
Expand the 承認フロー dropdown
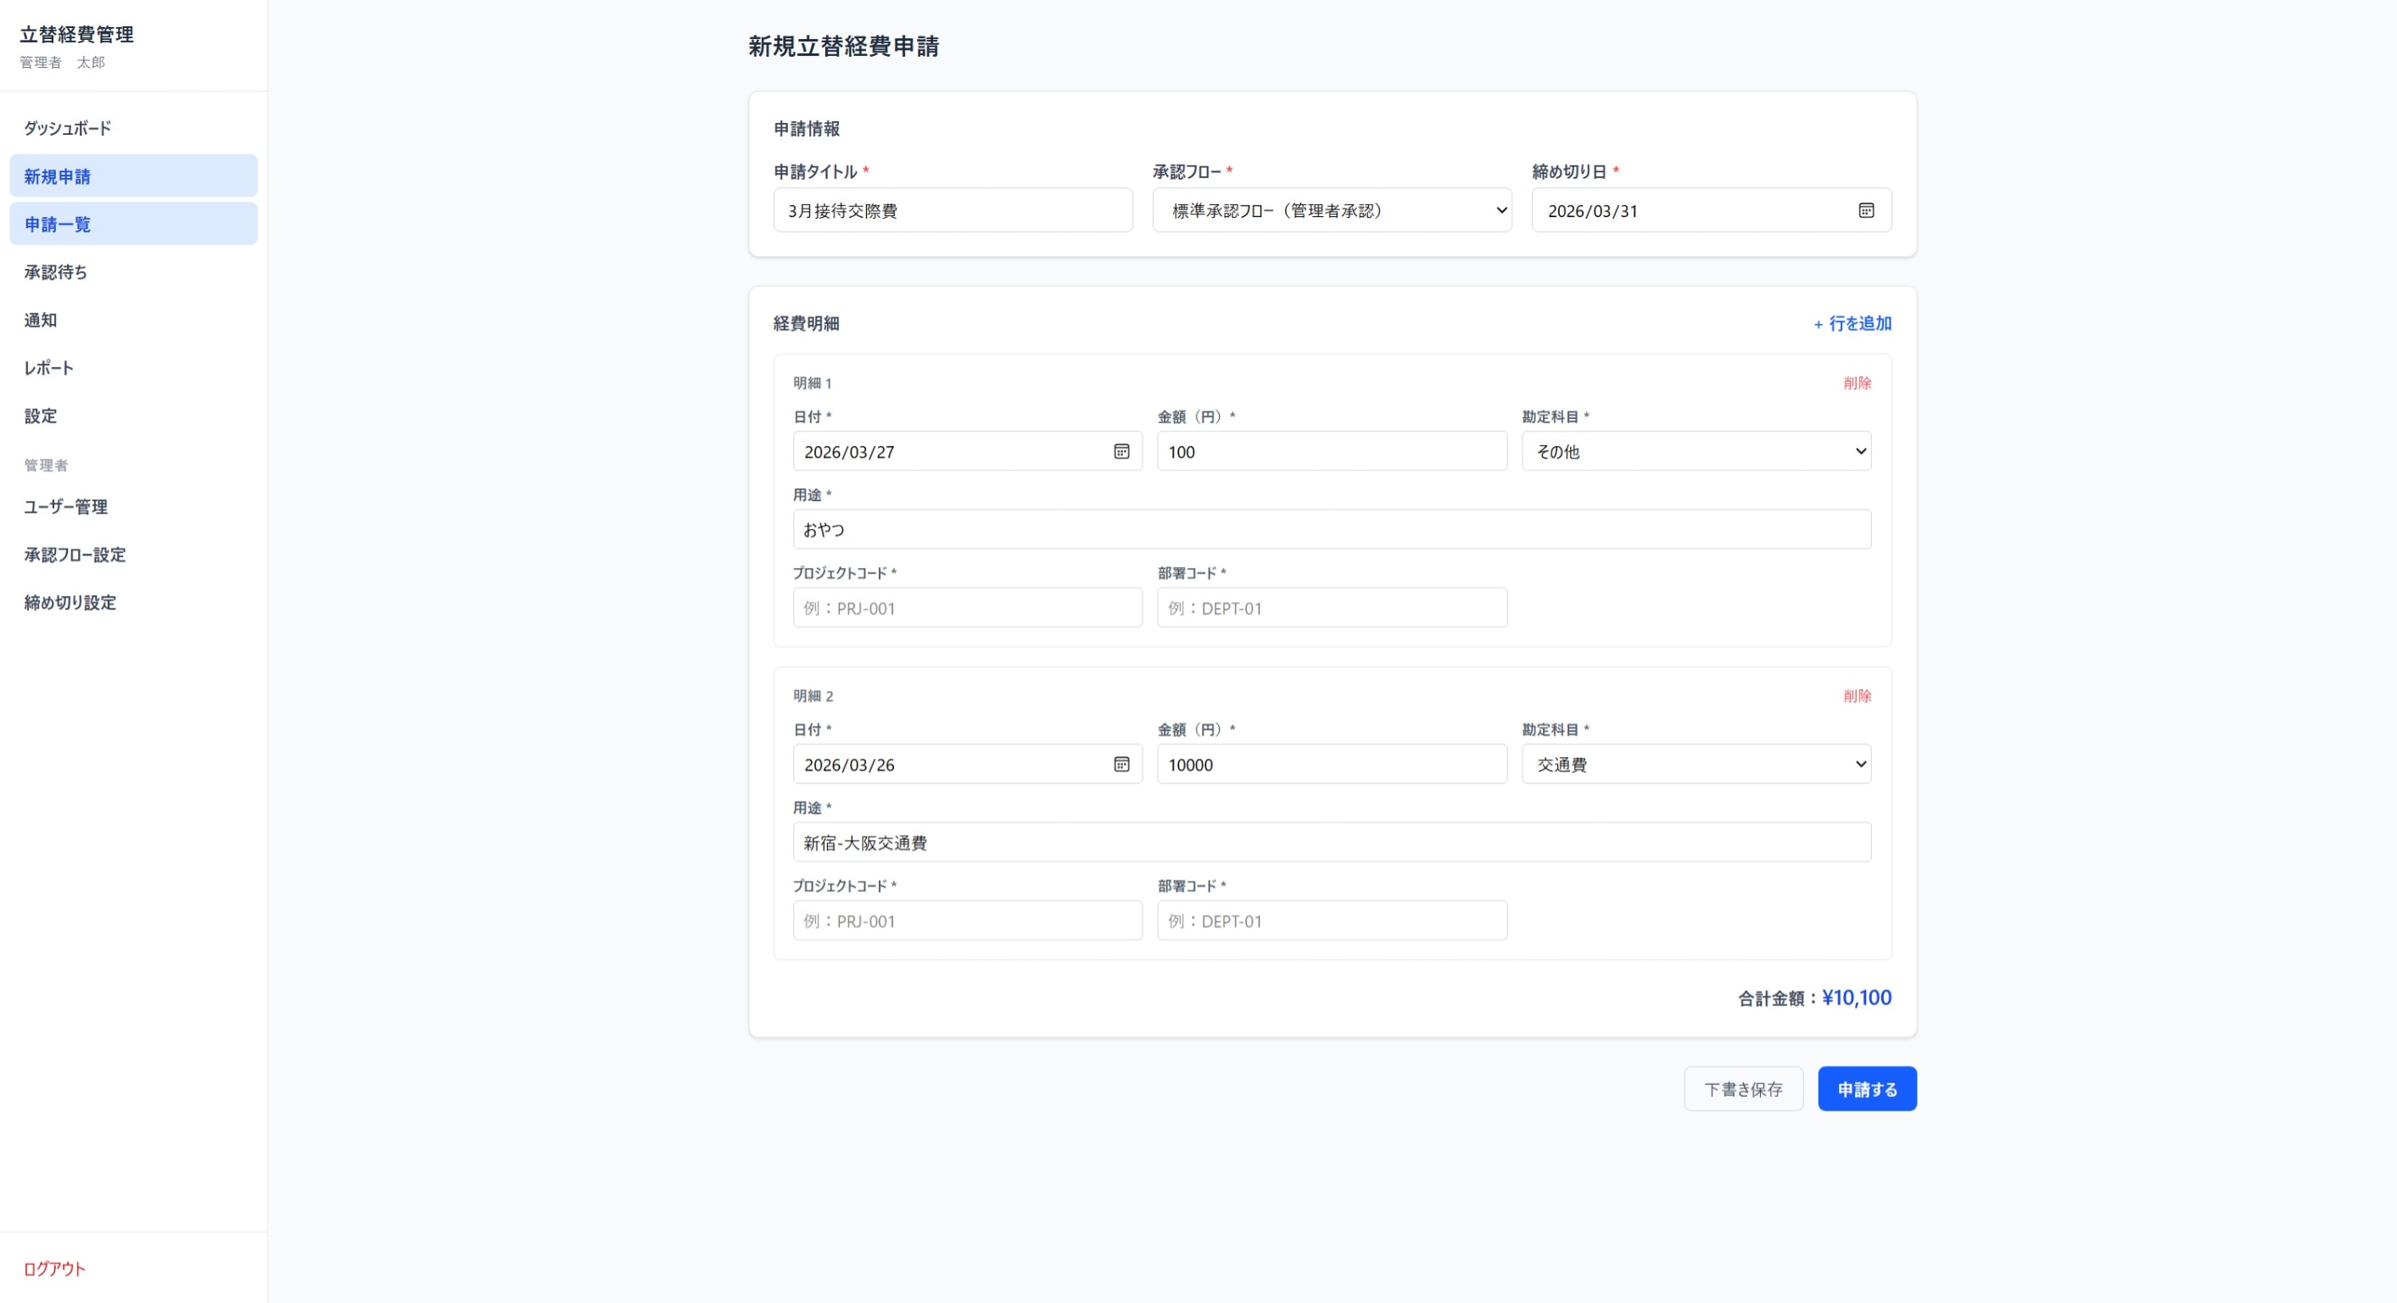(1332, 210)
